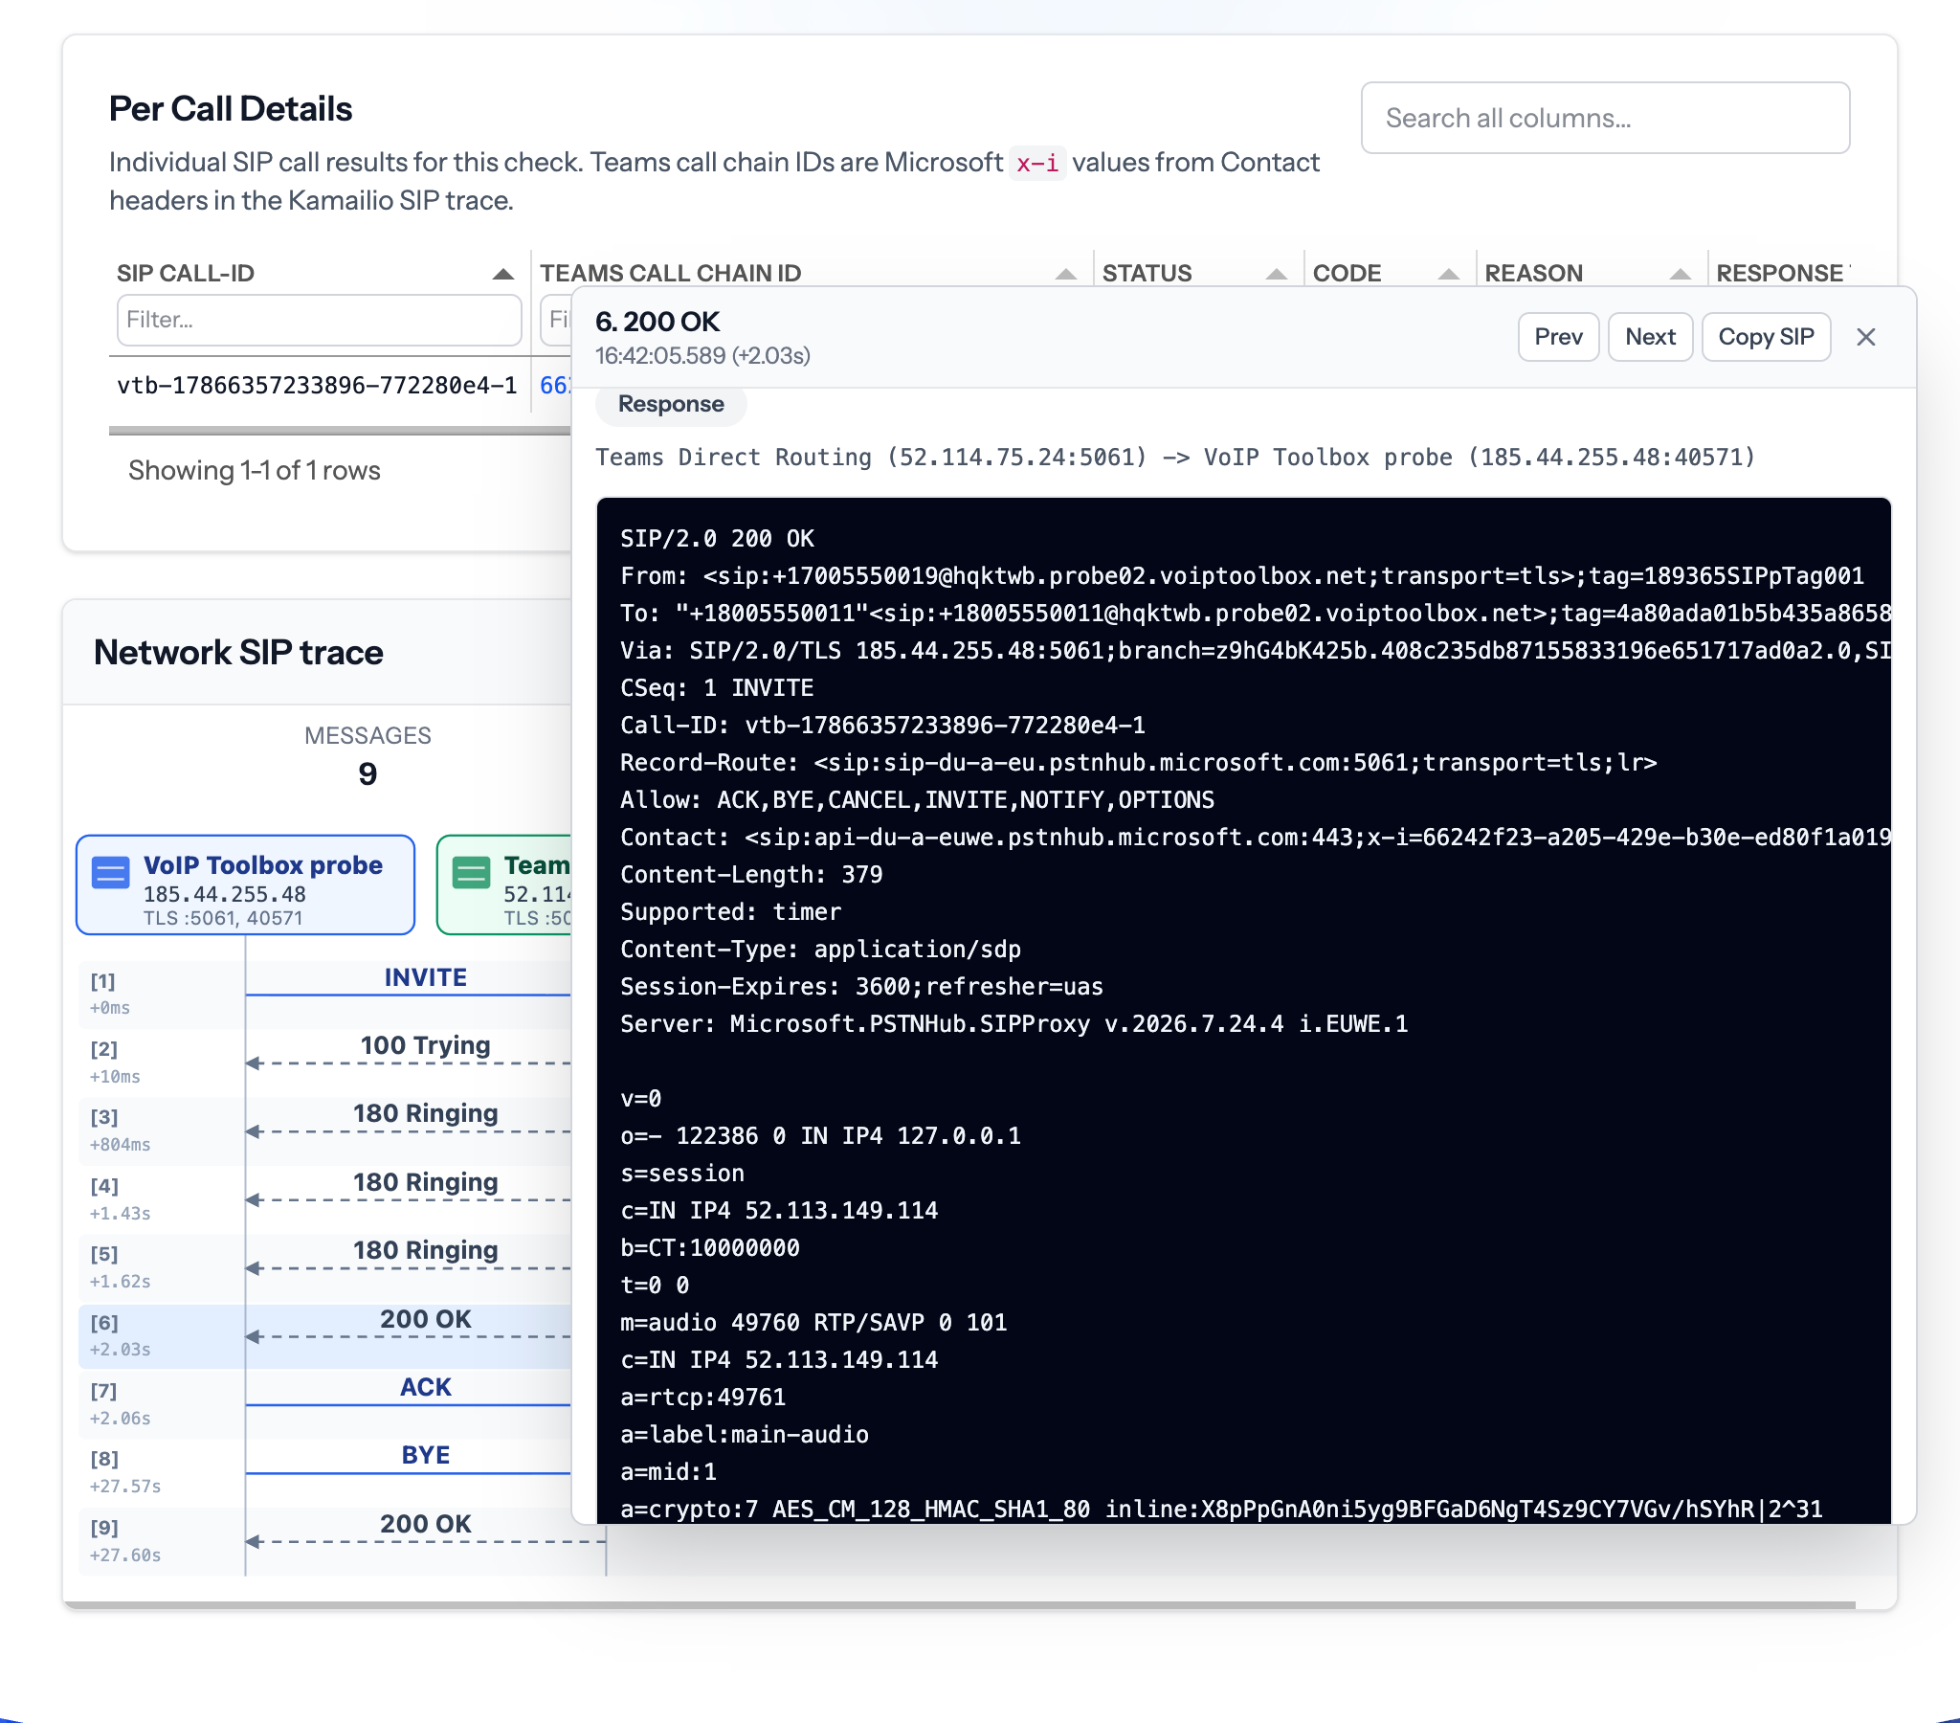Sort by SIP CALL-ID column arrow

(502, 274)
